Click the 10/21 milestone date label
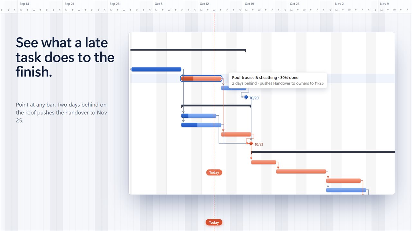The image size is (412, 231). [259, 144]
